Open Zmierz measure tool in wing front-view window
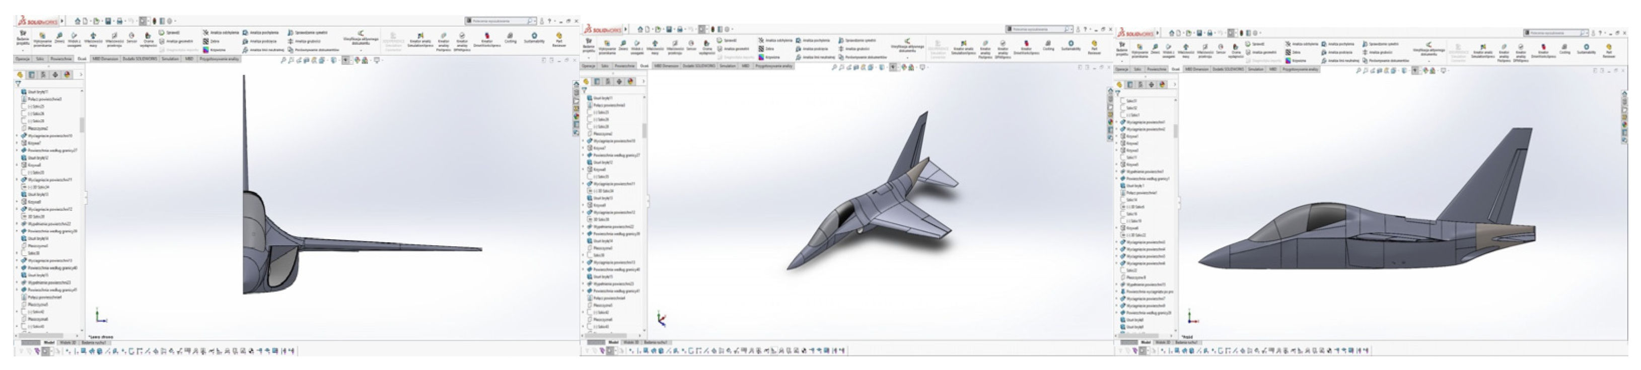 pos(59,38)
